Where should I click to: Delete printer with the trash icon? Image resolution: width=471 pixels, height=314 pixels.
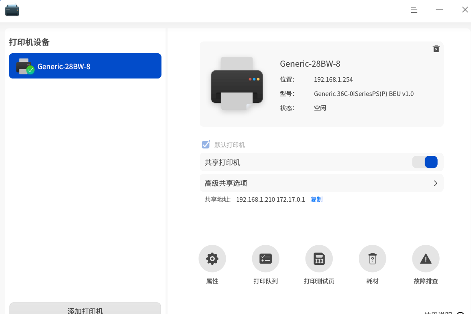436,49
